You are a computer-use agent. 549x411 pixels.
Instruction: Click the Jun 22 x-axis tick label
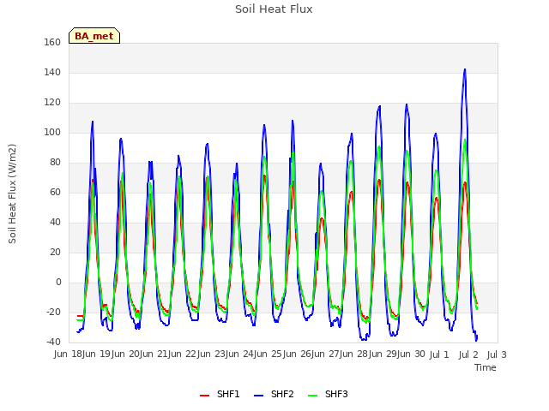click(184, 354)
